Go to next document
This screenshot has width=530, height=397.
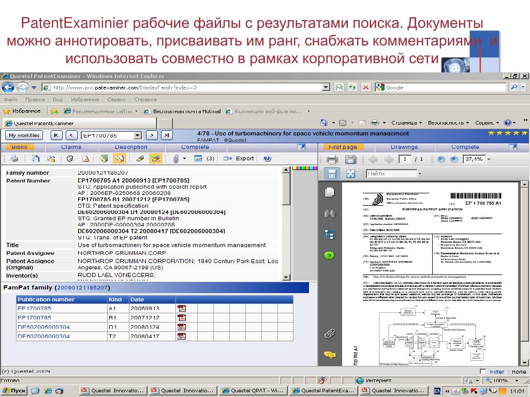tap(152, 135)
